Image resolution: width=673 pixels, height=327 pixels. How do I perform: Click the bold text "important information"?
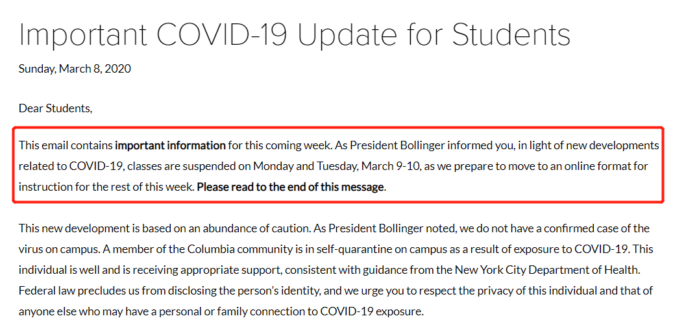click(171, 145)
